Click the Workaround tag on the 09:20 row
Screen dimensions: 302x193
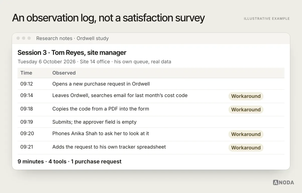click(246, 134)
